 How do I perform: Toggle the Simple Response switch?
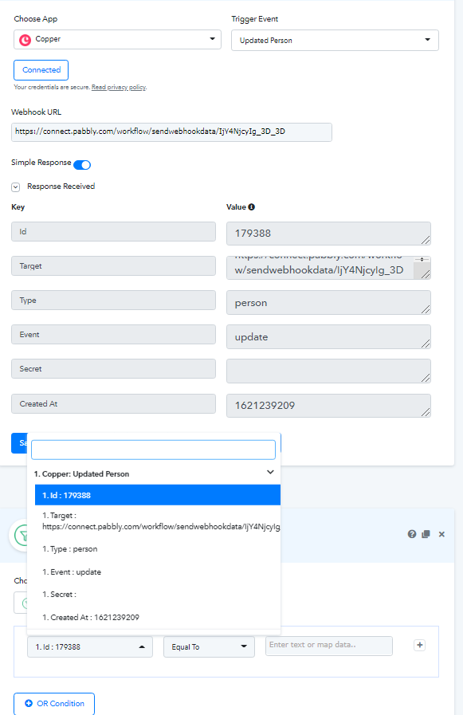[82, 165]
